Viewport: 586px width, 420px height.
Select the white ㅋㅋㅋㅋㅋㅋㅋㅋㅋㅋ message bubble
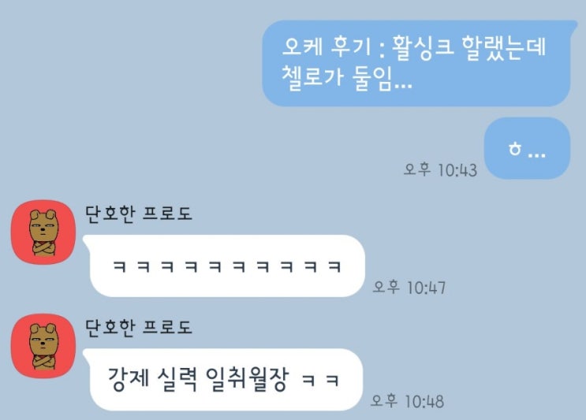point(223,266)
